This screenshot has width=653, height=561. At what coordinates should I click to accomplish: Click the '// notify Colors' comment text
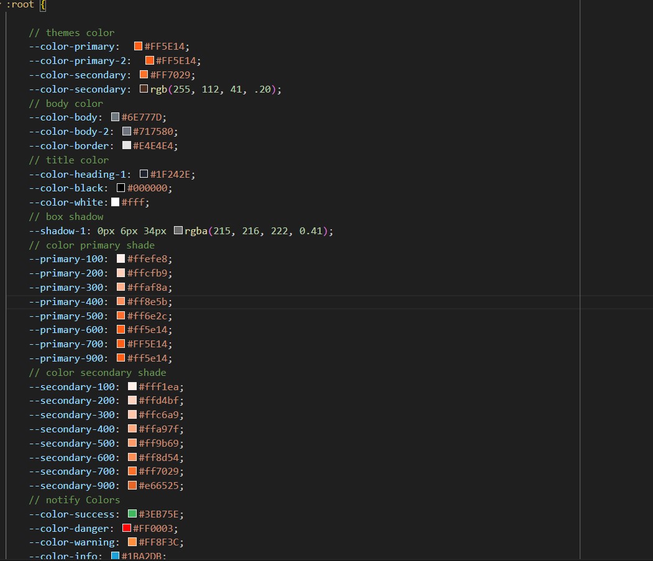[x=74, y=500]
